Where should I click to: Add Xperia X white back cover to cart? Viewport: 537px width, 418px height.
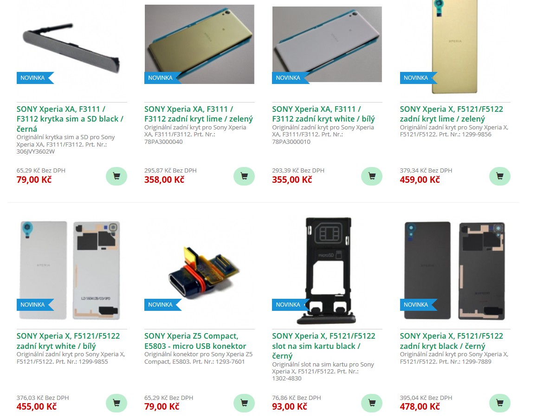[116, 403]
